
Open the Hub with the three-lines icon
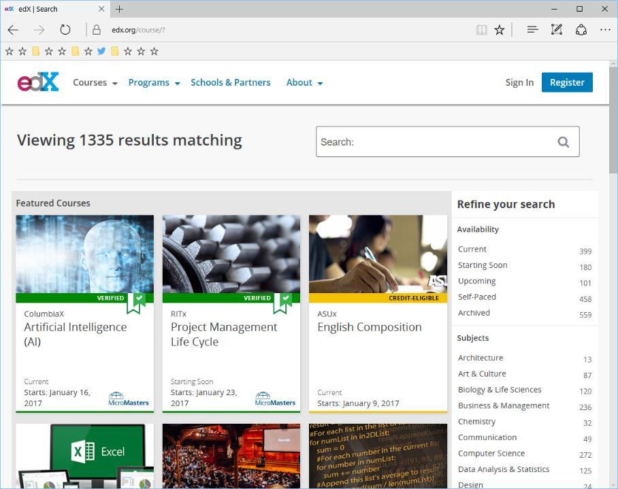[x=532, y=29]
